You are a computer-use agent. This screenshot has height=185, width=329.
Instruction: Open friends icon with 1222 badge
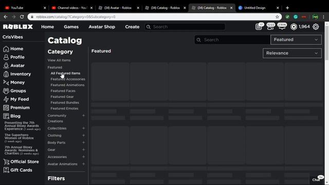coord(270,27)
